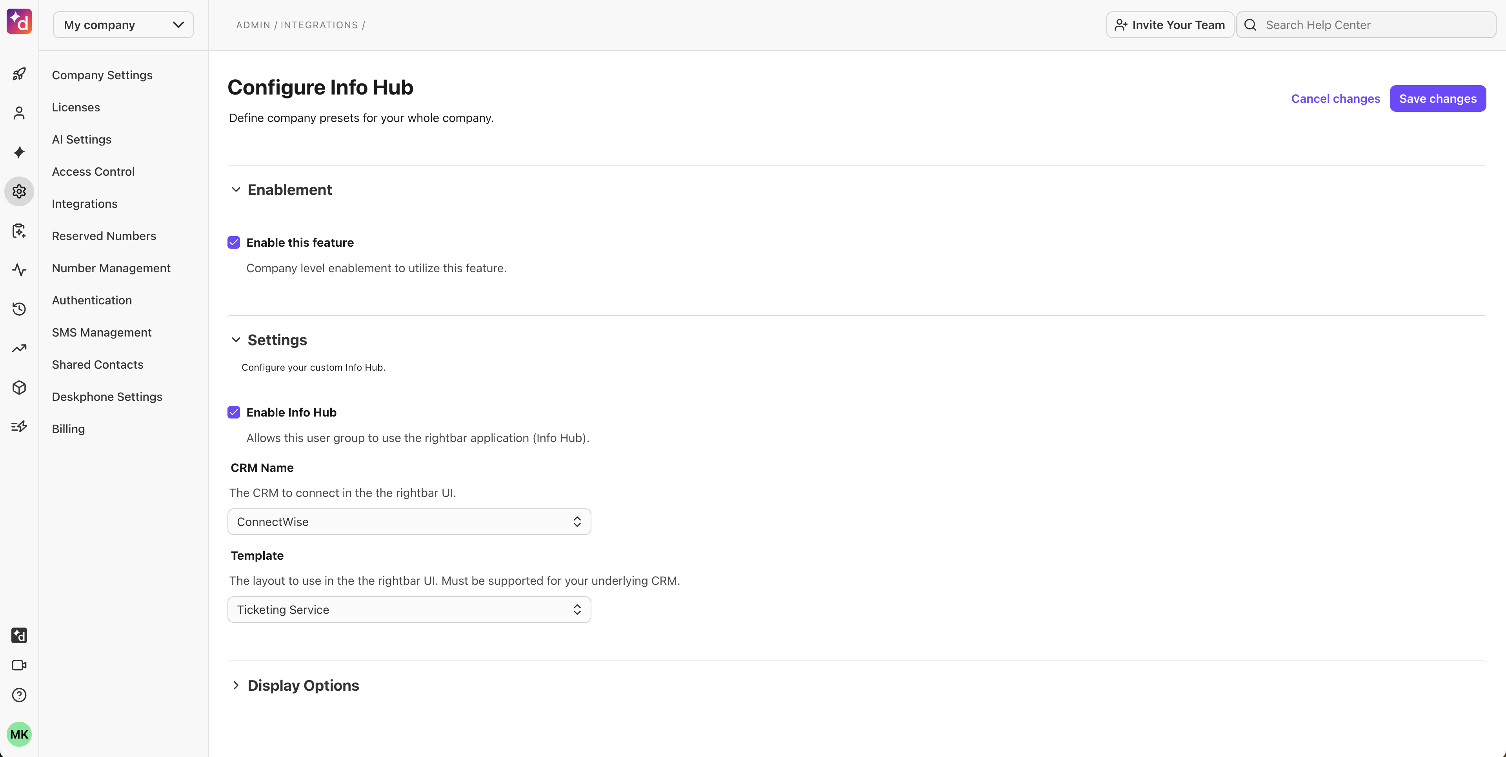
Task: Click Invite Your Team button
Action: pos(1170,25)
